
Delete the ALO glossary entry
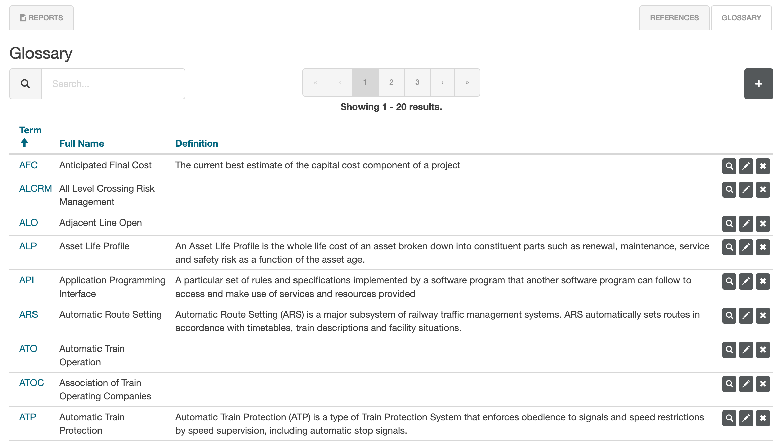click(763, 224)
